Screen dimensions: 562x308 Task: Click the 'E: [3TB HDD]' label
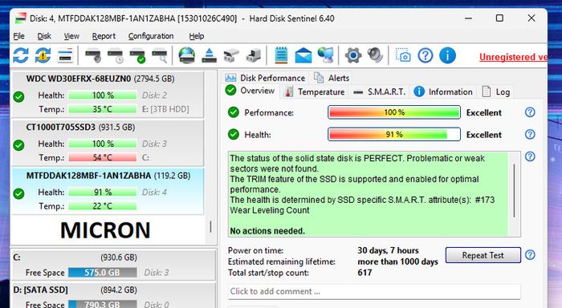[165, 109]
